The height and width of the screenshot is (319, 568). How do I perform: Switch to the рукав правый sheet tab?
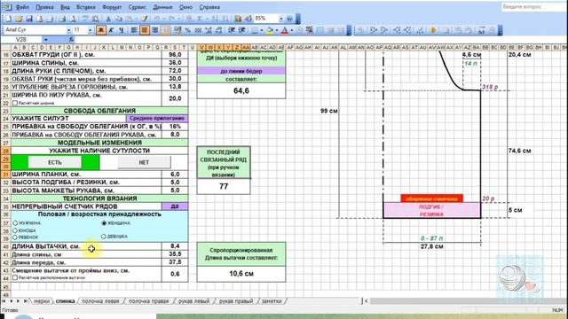236,301
